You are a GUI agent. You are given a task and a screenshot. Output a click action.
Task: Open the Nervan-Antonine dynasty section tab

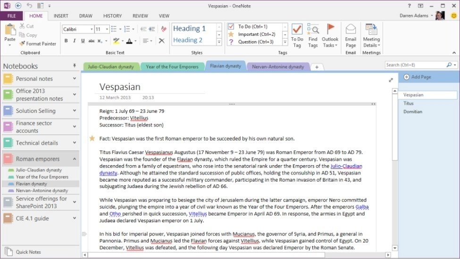pyautogui.click(x=277, y=67)
